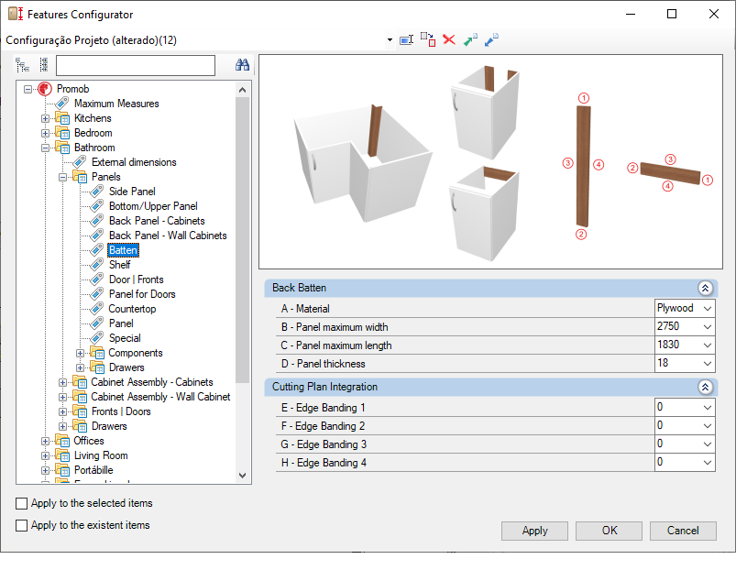
Task: Open Edge Banding 3 dropdown
Action: coord(708,444)
